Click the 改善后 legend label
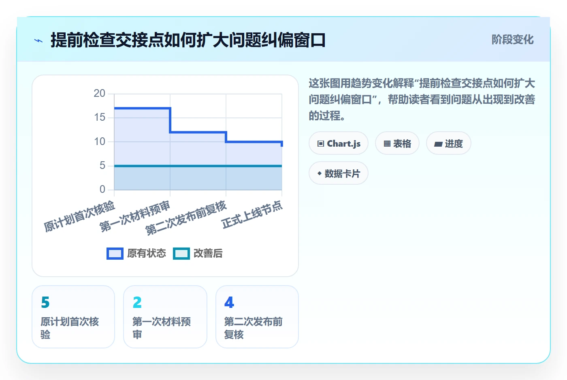This screenshot has width=567, height=380. 208,254
